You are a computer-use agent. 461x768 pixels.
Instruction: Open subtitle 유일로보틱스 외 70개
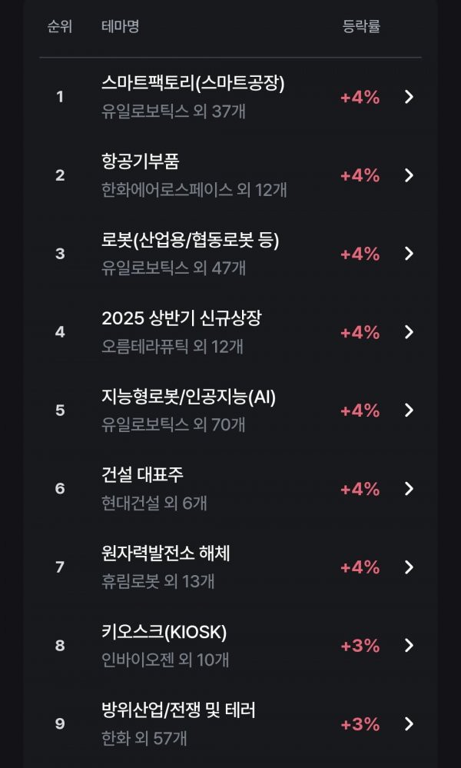pos(173,424)
